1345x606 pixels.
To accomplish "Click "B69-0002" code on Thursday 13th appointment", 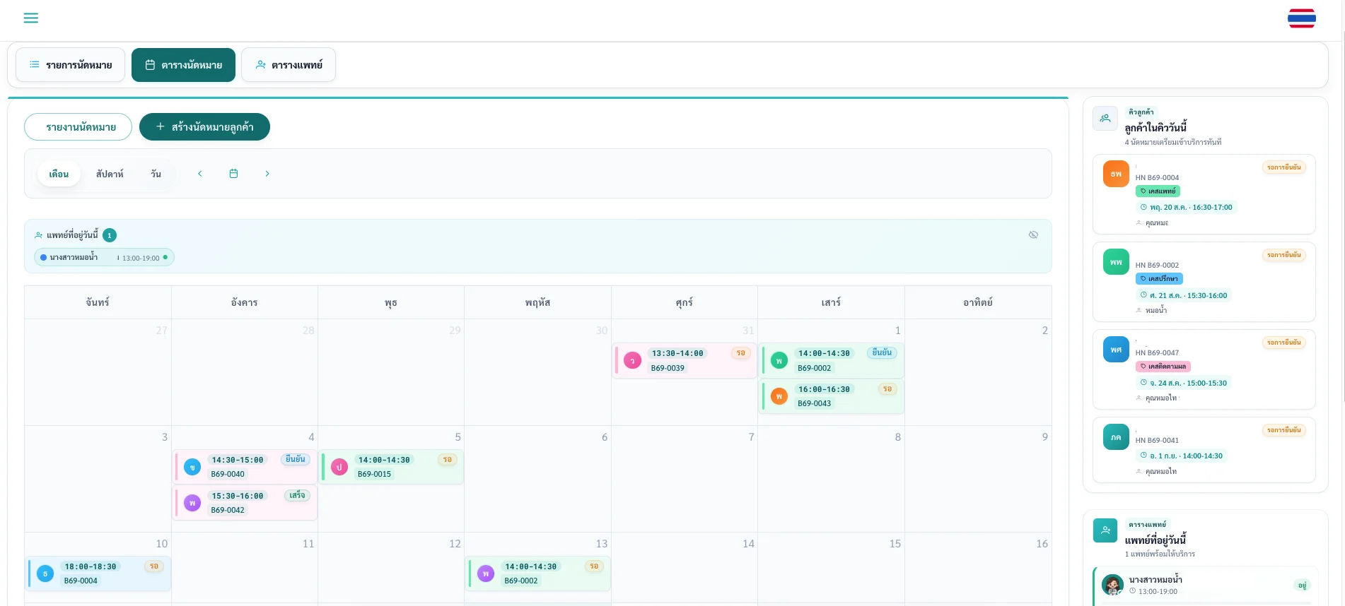I will click(521, 581).
